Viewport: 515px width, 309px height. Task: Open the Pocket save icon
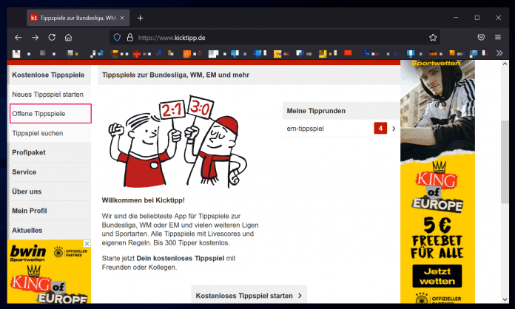(x=481, y=37)
